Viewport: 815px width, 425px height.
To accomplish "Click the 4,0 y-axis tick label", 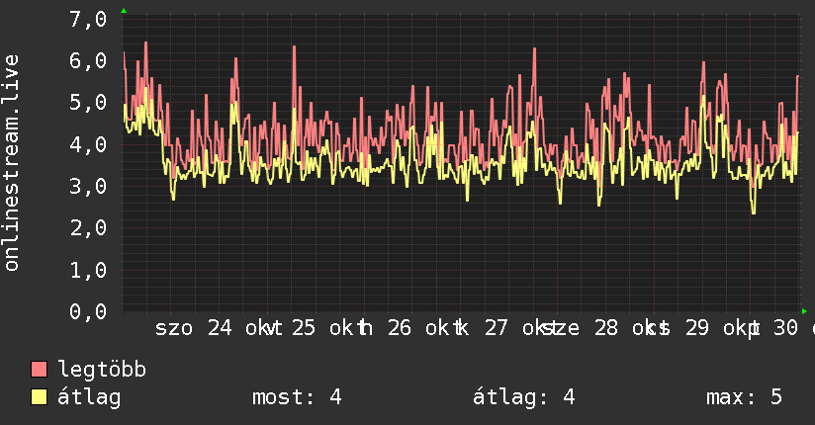I will point(88,144).
